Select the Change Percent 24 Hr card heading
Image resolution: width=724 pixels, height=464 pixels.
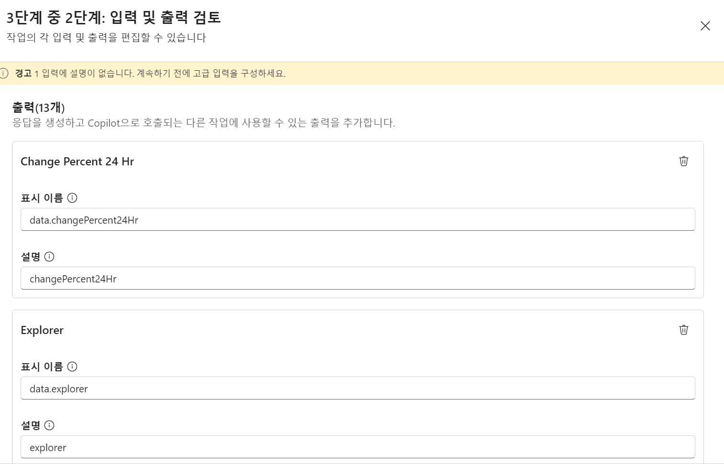tap(77, 162)
